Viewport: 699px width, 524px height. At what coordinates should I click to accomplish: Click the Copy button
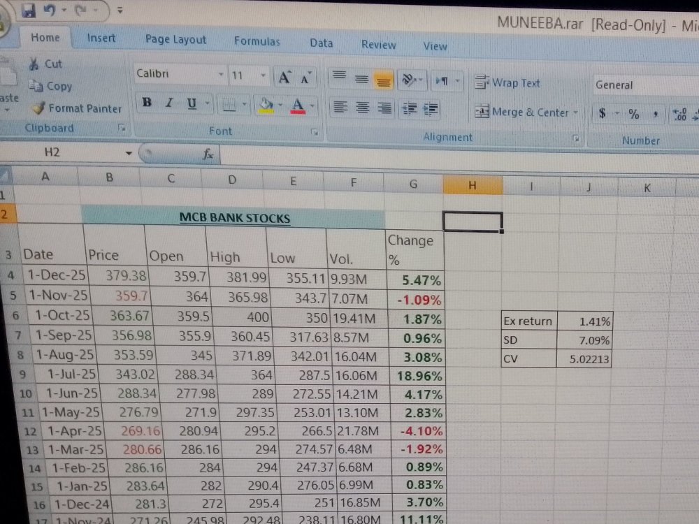(x=50, y=86)
